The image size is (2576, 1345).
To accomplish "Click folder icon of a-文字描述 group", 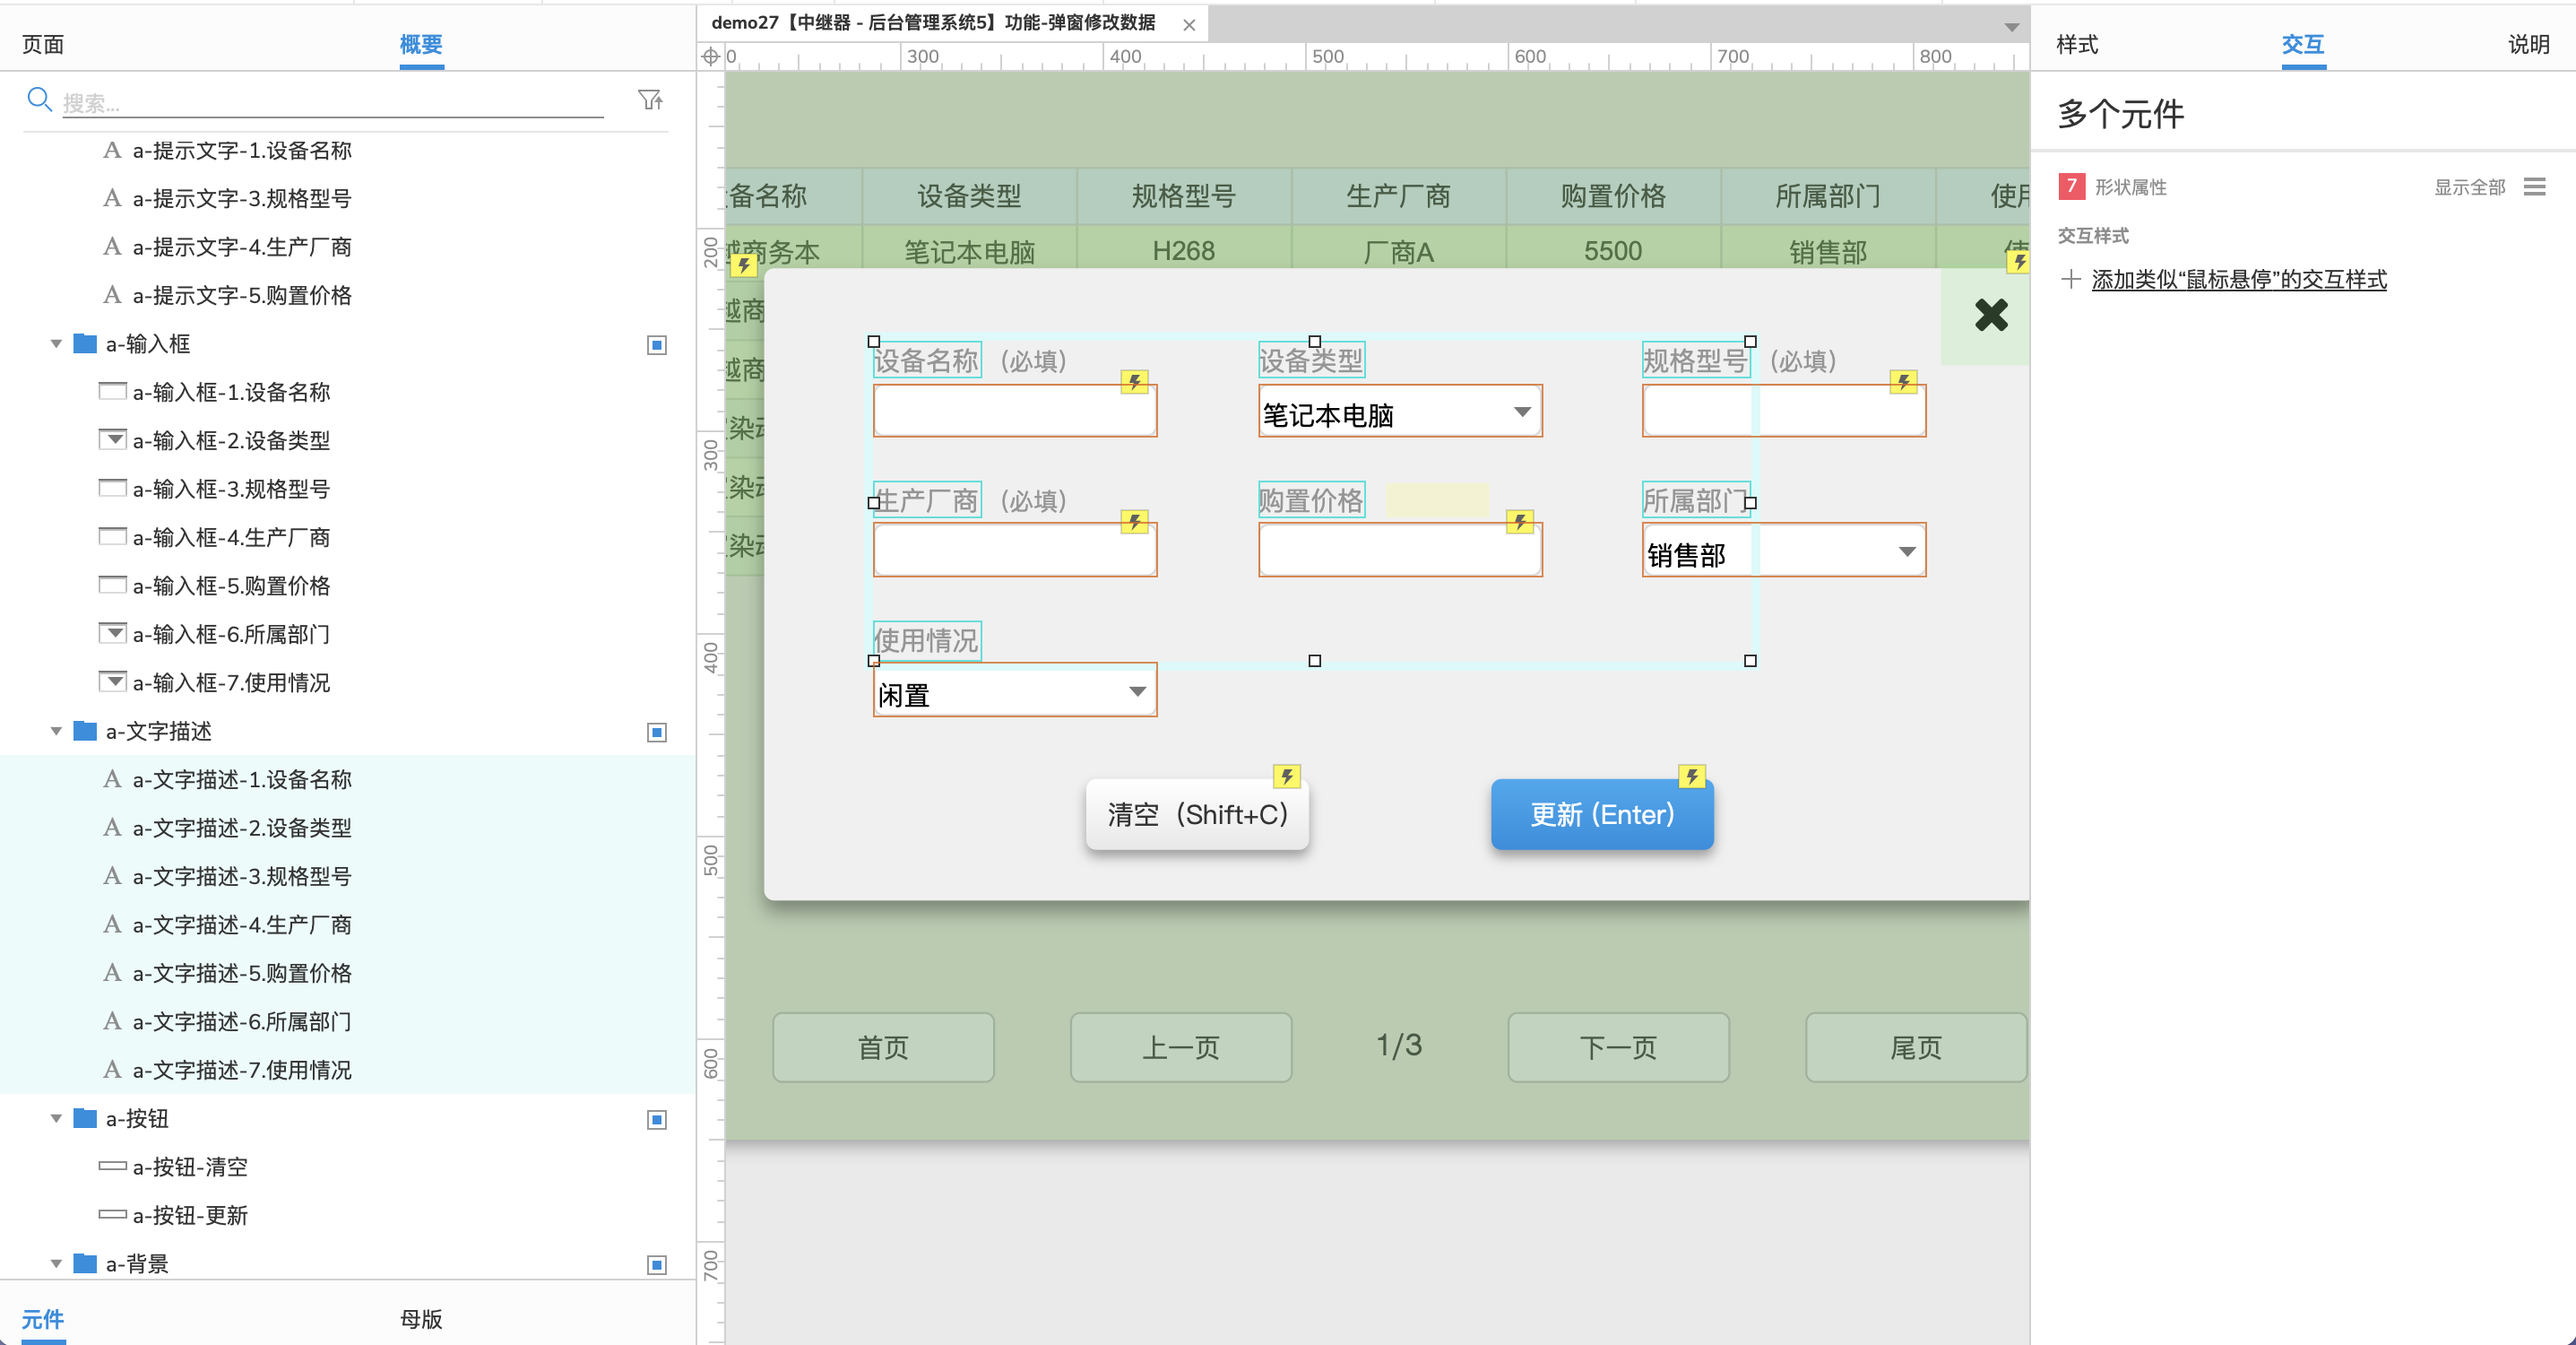I will [85, 731].
